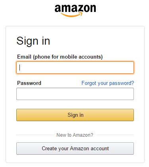Click the yellow Sign in button
Viewport: 149px width, 167px height.
coord(75,115)
